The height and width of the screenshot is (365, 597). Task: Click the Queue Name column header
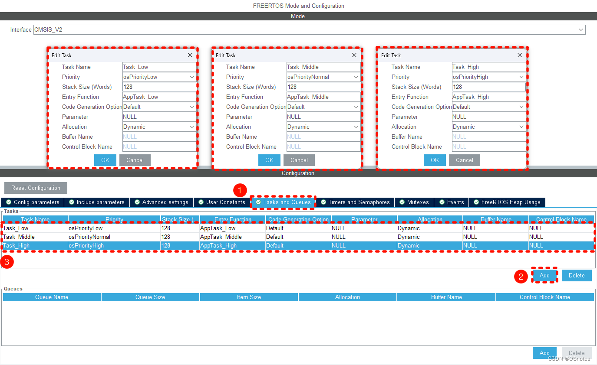point(52,297)
